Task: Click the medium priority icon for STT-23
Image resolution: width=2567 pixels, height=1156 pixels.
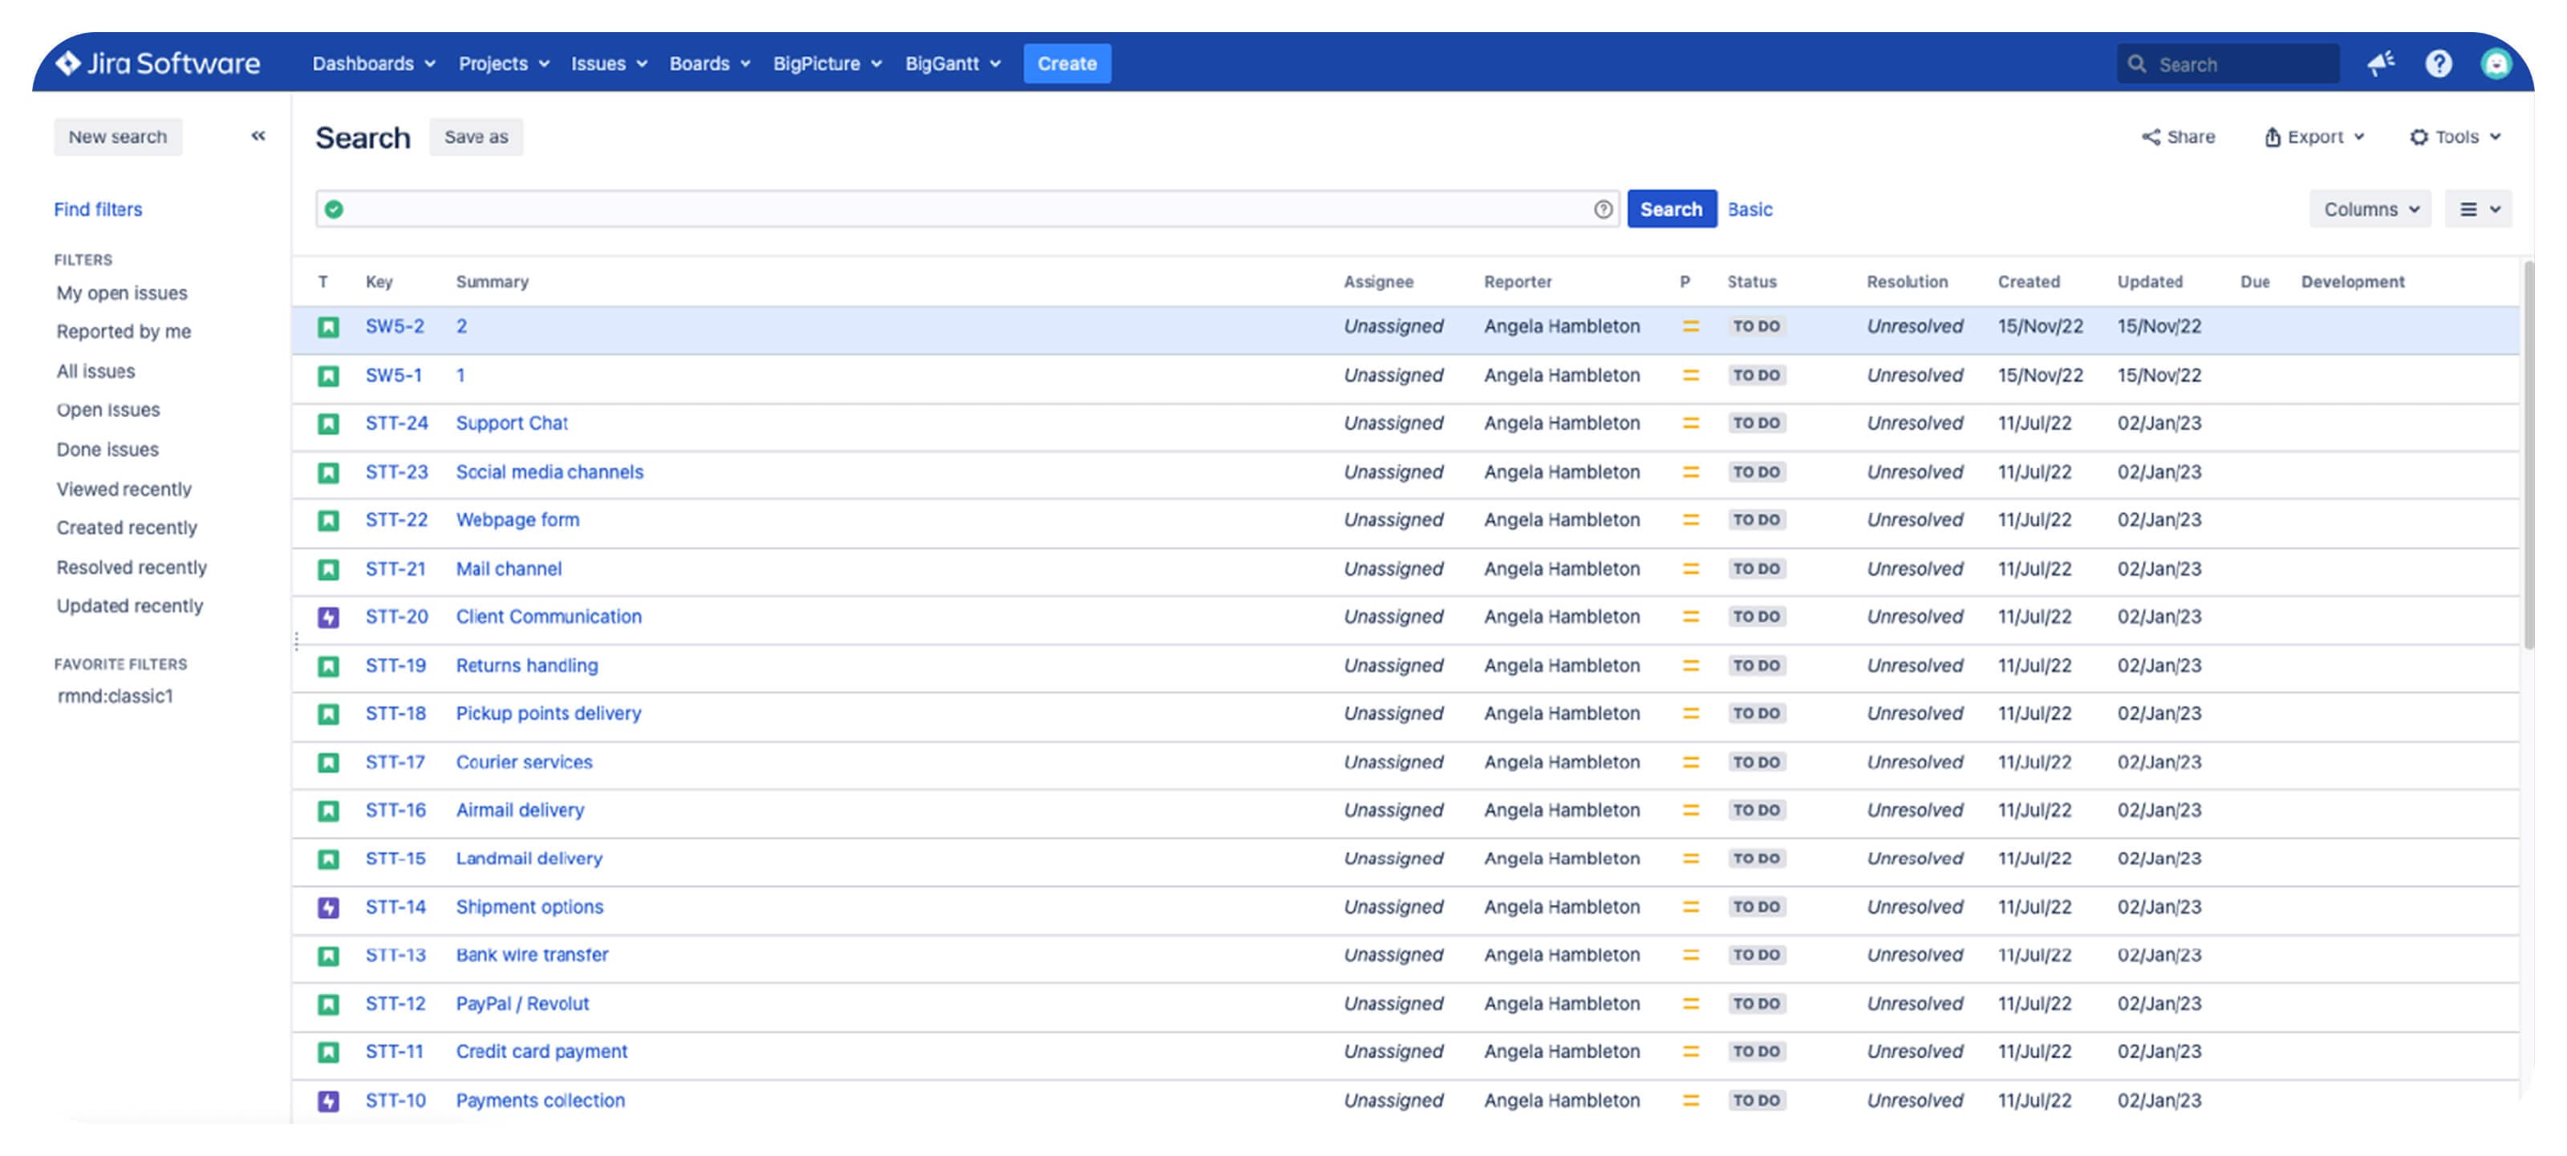Action: click(x=1690, y=472)
